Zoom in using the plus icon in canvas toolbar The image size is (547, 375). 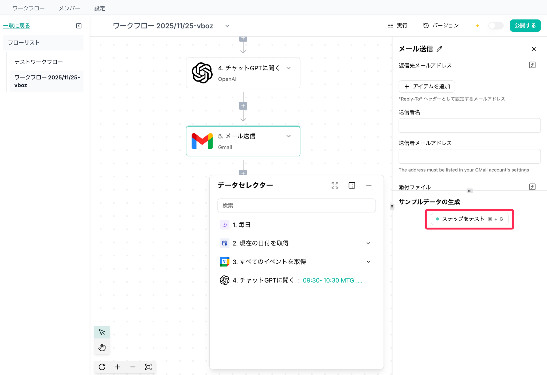117,367
